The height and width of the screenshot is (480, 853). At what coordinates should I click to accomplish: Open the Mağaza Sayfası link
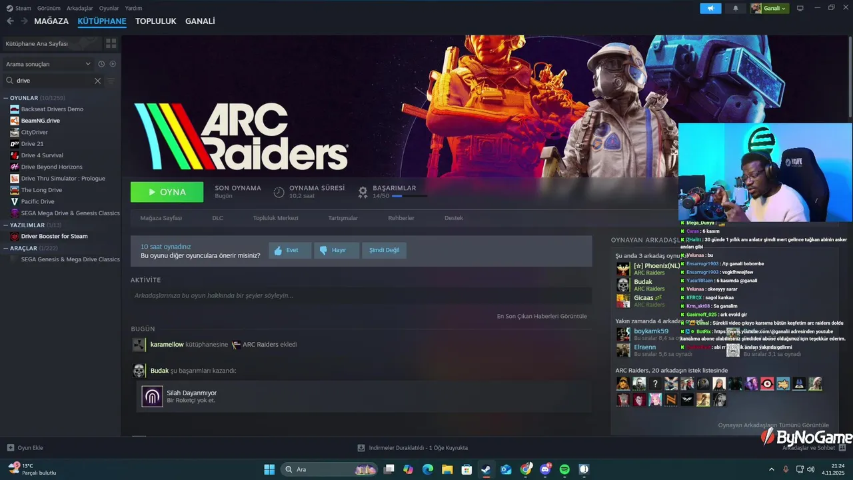tap(161, 218)
